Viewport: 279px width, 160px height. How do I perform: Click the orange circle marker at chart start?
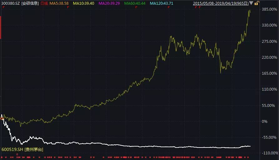(2, 118)
